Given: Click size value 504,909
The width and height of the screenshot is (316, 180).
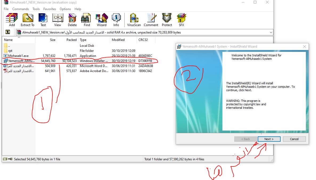Looking at the screenshot, I should (50, 66).
